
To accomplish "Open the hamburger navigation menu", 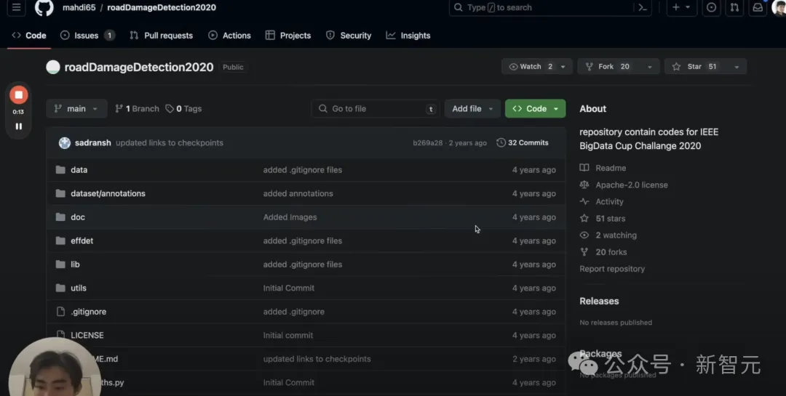I will [x=17, y=7].
